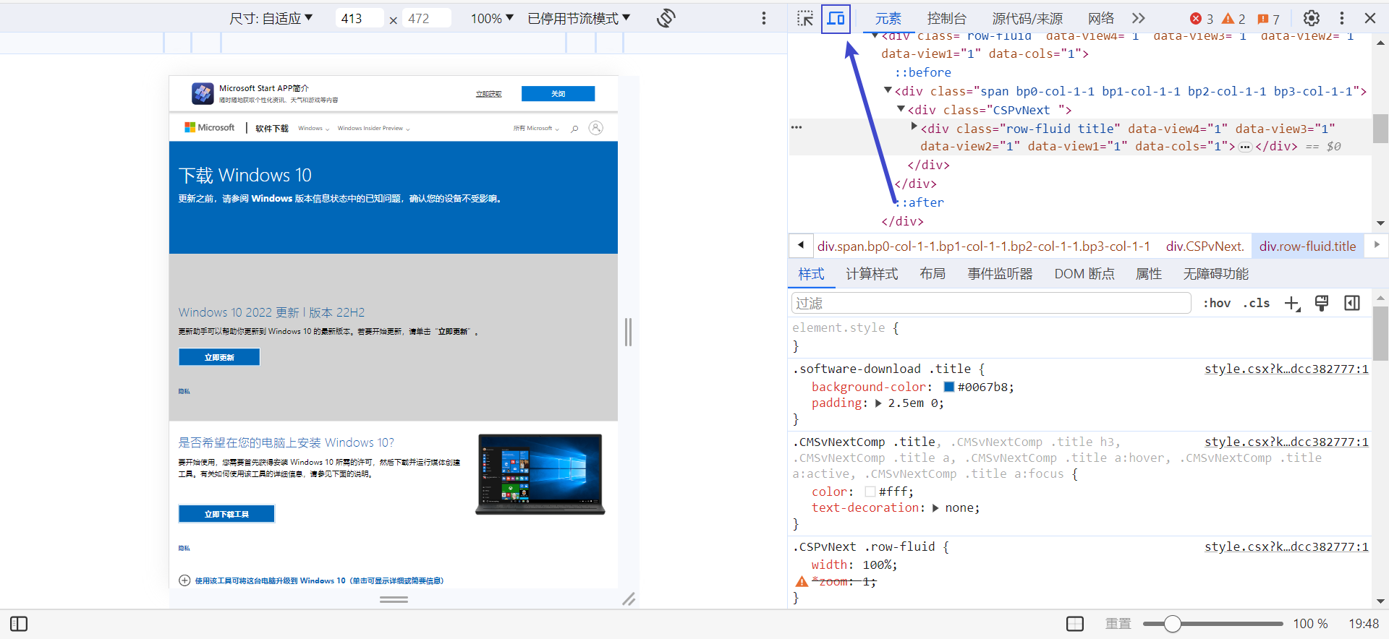The image size is (1389, 639).
Task: Click the blue 关闭 banner button
Action: [558, 94]
